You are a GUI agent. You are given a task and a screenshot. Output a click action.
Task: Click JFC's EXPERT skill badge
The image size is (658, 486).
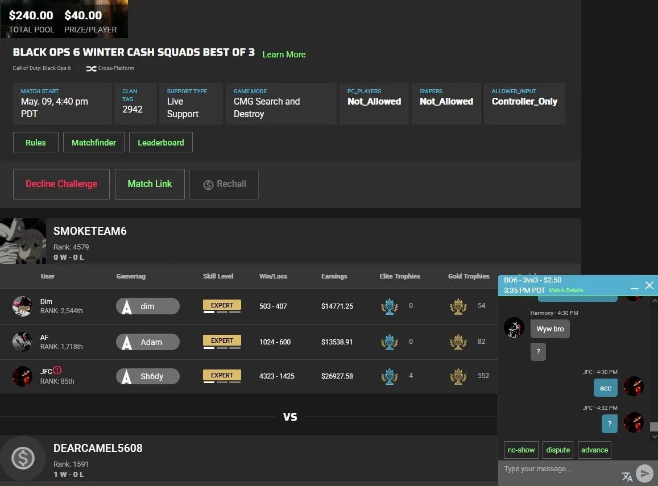click(222, 375)
